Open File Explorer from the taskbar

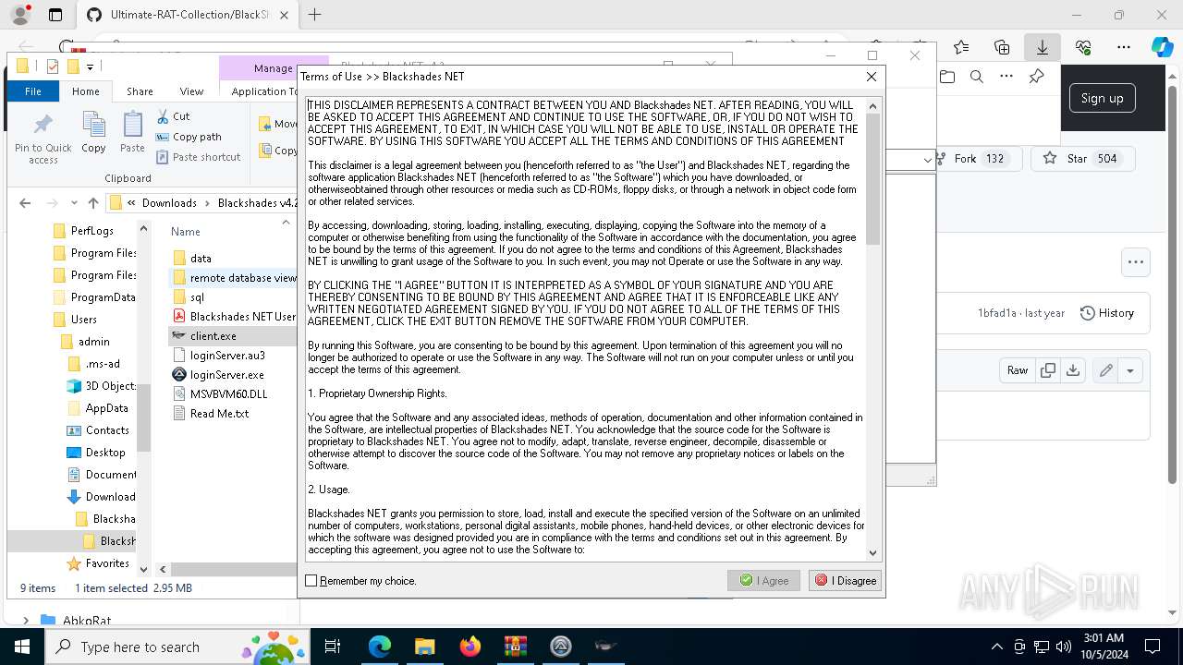(x=424, y=647)
